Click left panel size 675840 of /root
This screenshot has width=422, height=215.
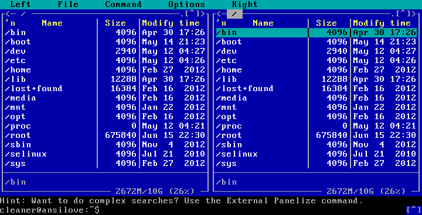coord(121,136)
